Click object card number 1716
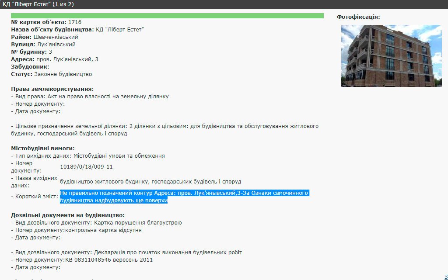 click(x=74, y=22)
